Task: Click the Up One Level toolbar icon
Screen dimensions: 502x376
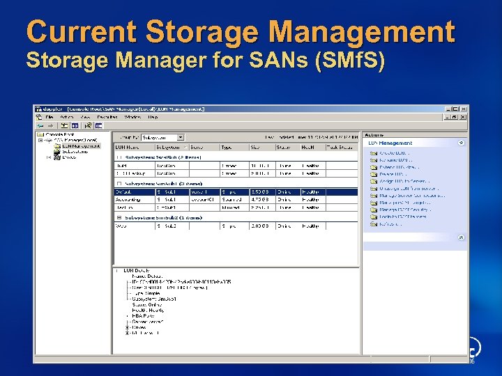Action: click(x=64, y=125)
